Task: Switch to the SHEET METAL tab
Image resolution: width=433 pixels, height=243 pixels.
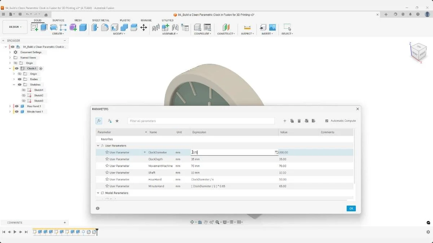Action: coord(101,20)
